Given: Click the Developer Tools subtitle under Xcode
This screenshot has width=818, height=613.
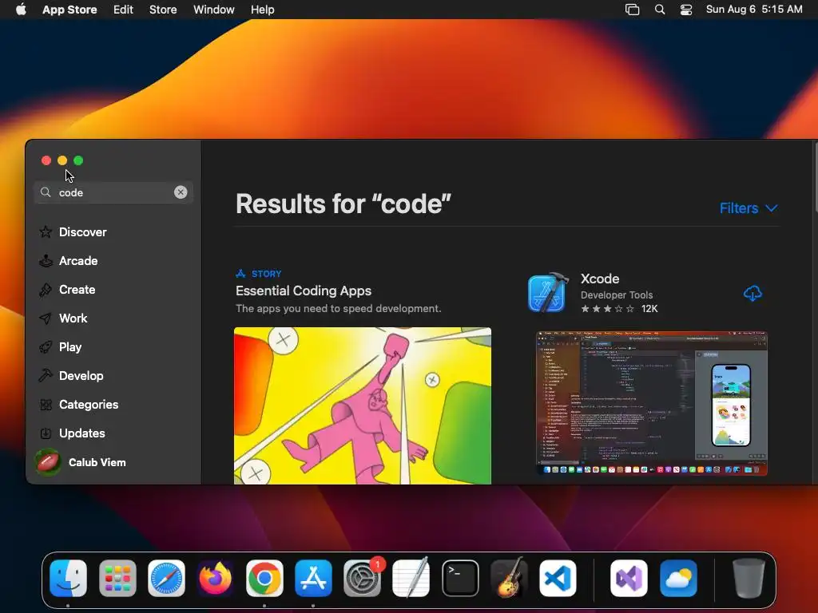Looking at the screenshot, I should click(617, 295).
